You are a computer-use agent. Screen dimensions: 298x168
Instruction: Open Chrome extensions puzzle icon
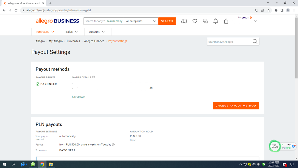tap(276, 10)
